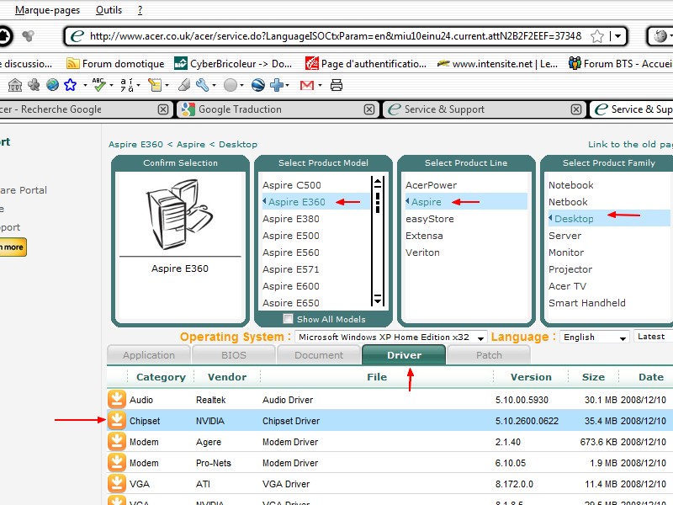673x505 pixels.
Task: Open the Latest version dropdown
Action: point(654,337)
